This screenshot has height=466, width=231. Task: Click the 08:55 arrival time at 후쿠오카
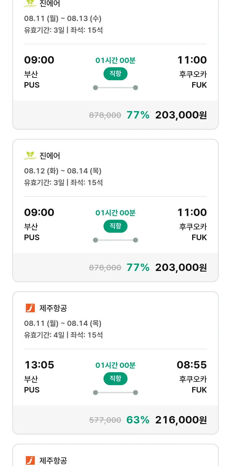[x=192, y=365]
